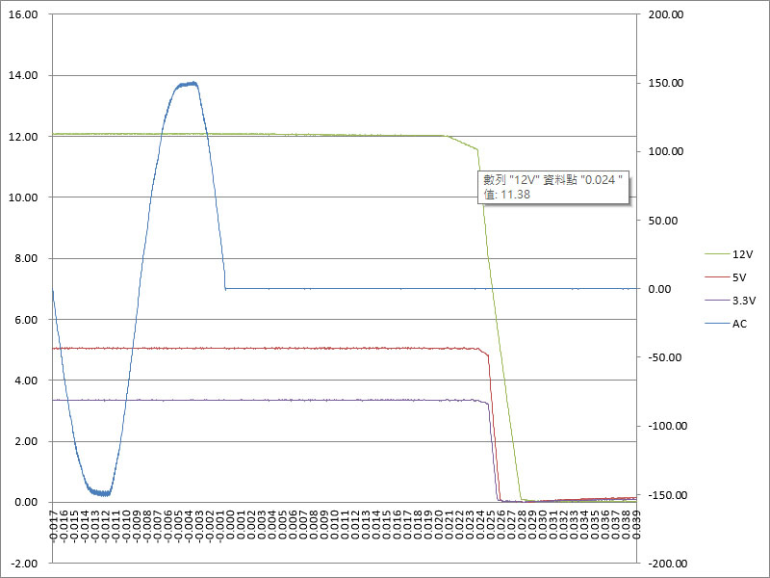Select the 5V legend entry
770x578 pixels.
pyautogui.click(x=726, y=277)
